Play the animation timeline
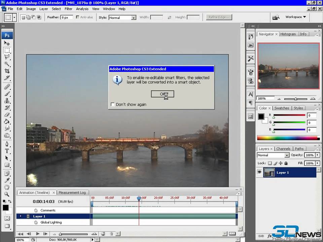The width and height of the screenshot is (323, 242). coord(37,234)
